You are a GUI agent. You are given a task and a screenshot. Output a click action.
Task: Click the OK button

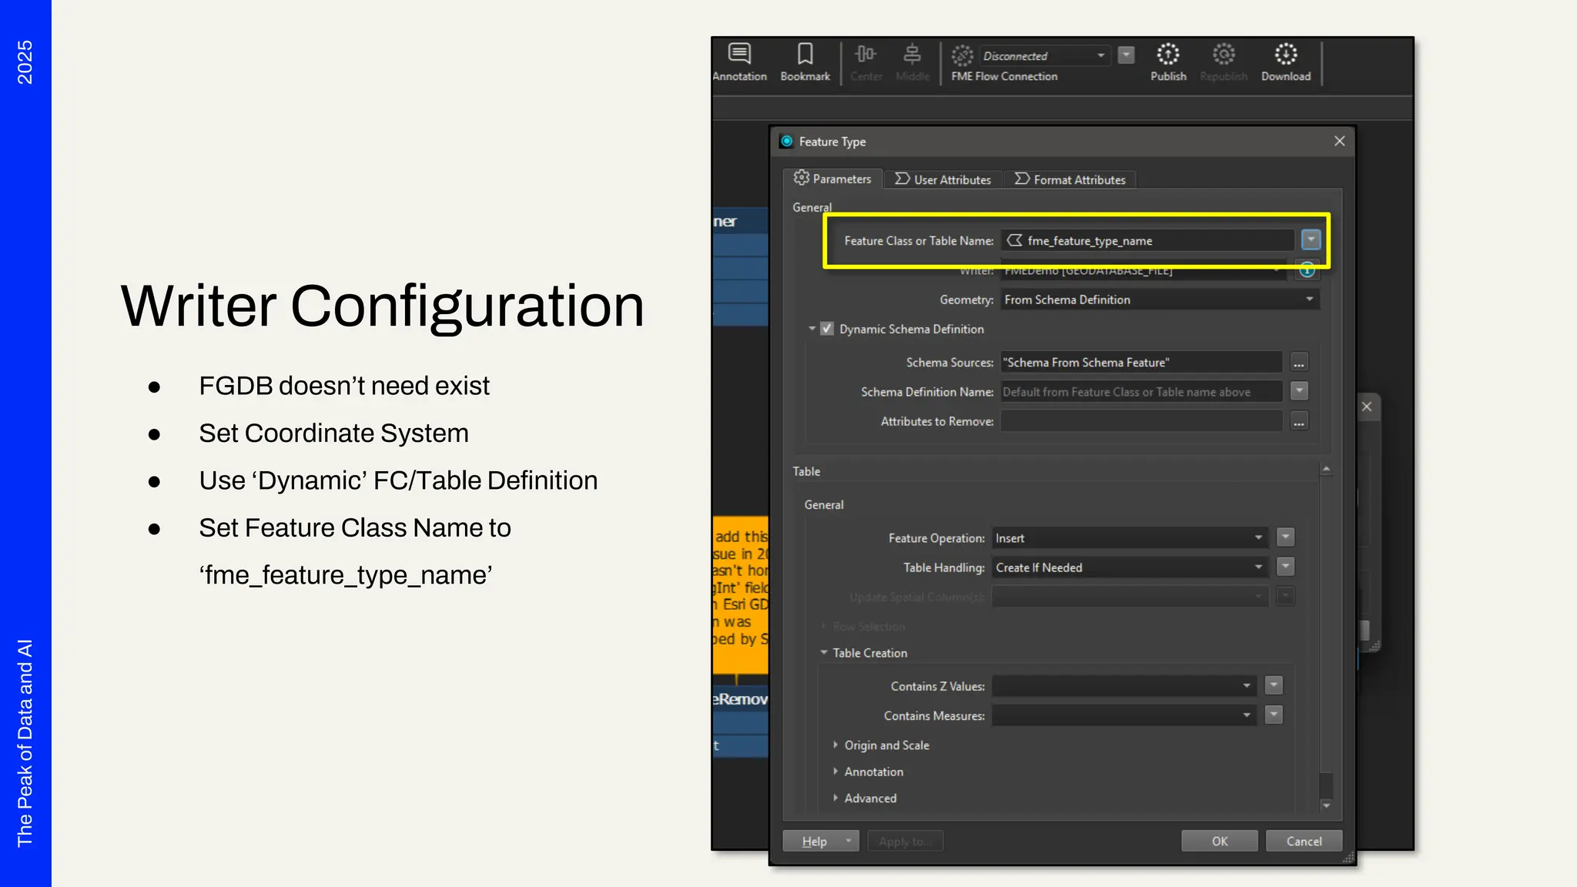tap(1220, 841)
